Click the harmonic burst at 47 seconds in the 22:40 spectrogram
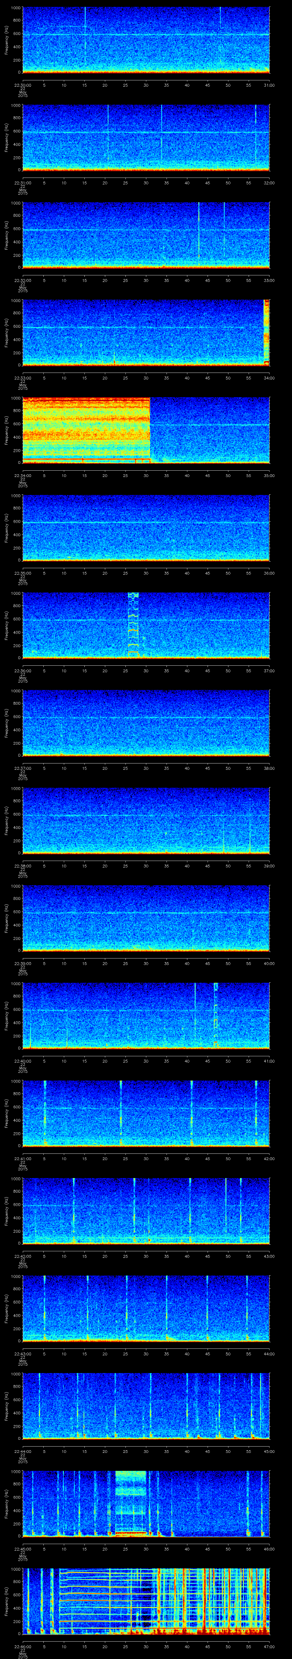This screenshot has height=1659, width=292. pos(216,1014)
